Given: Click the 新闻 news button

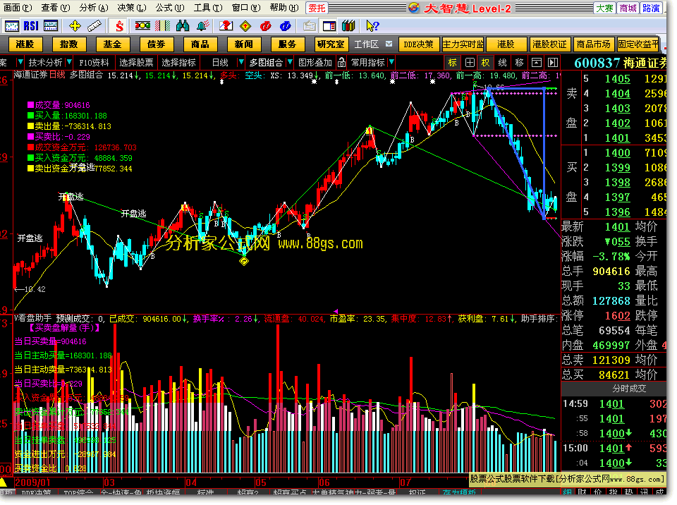Looking at the screenshot, I should pyautogui.click(x=244, y=44).
